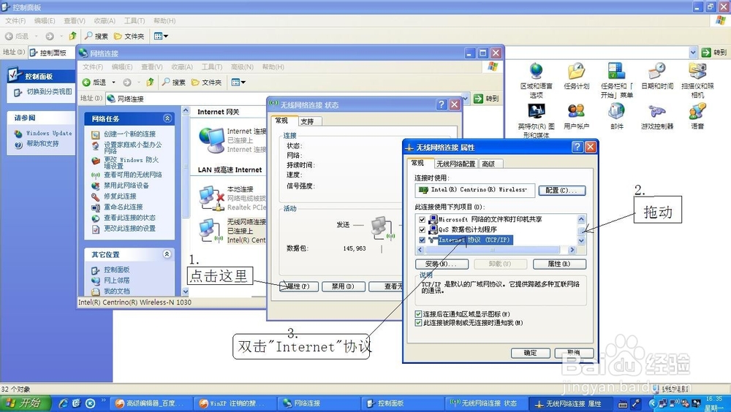Click scroll-right arrow of component list
Screen dimensions: 731x412
click(572, 250)
